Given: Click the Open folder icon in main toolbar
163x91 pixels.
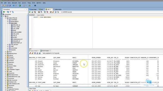Looking at the screenshot, I should pyautogui.click(x=5, y=6).
